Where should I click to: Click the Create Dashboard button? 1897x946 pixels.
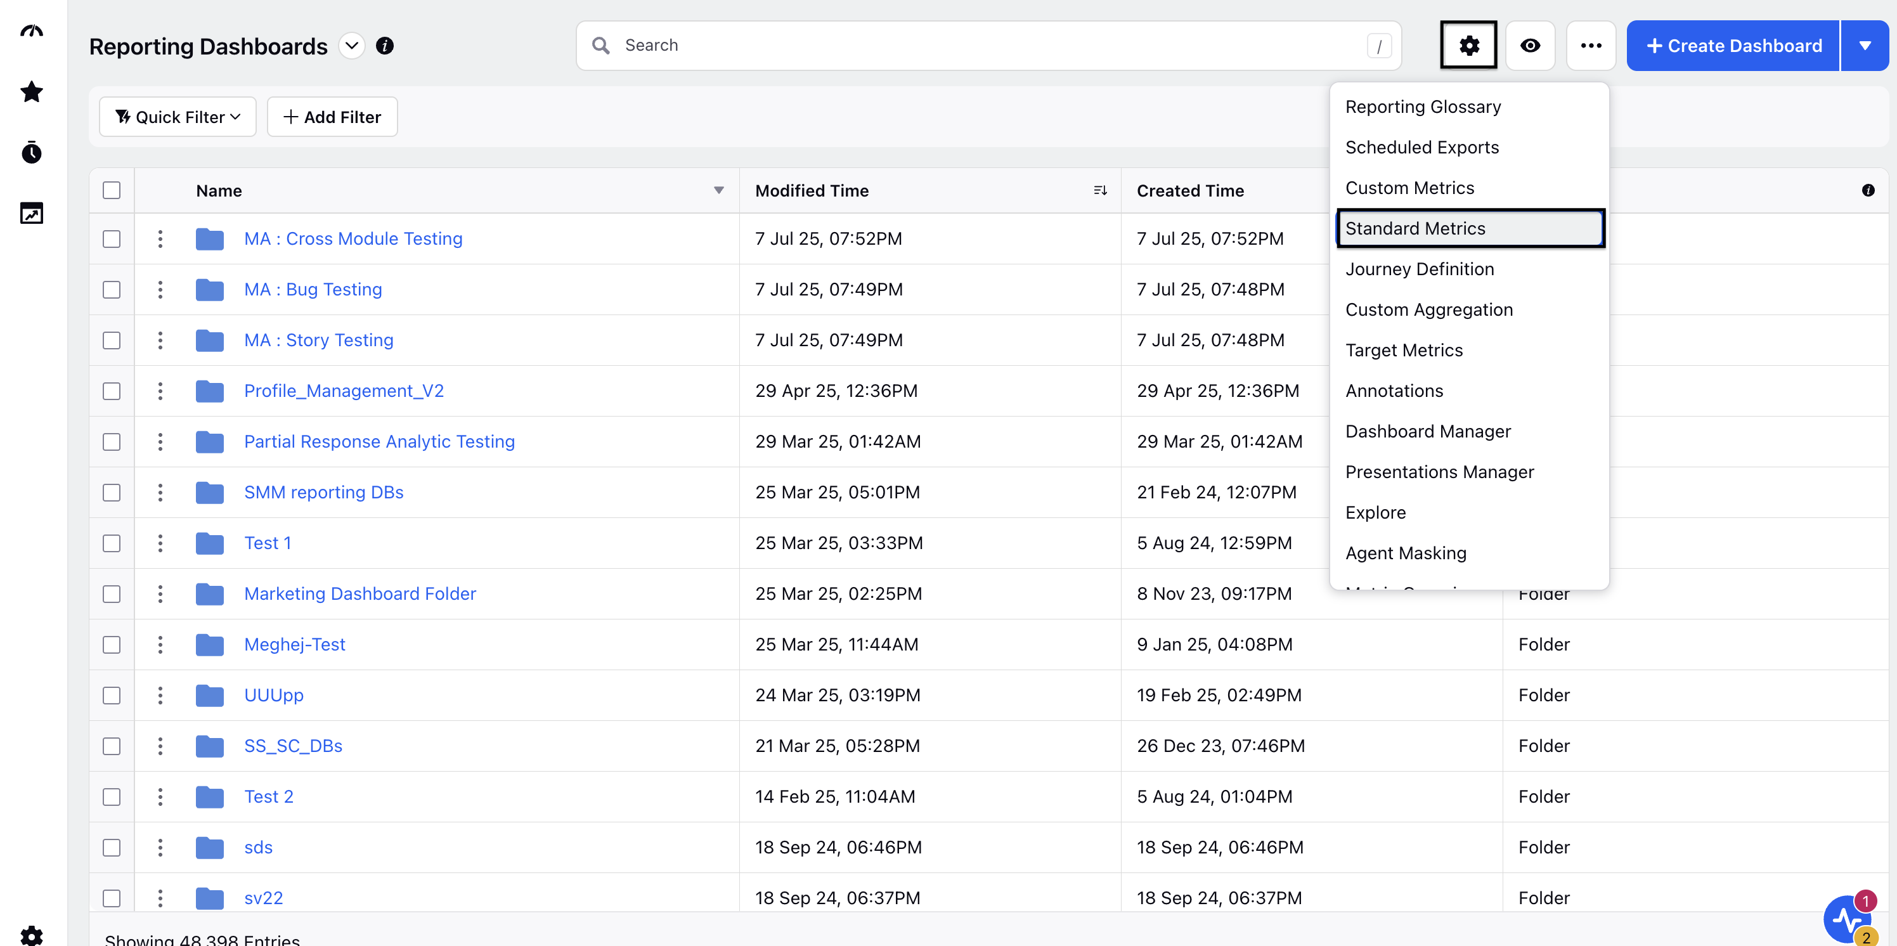1732,46
